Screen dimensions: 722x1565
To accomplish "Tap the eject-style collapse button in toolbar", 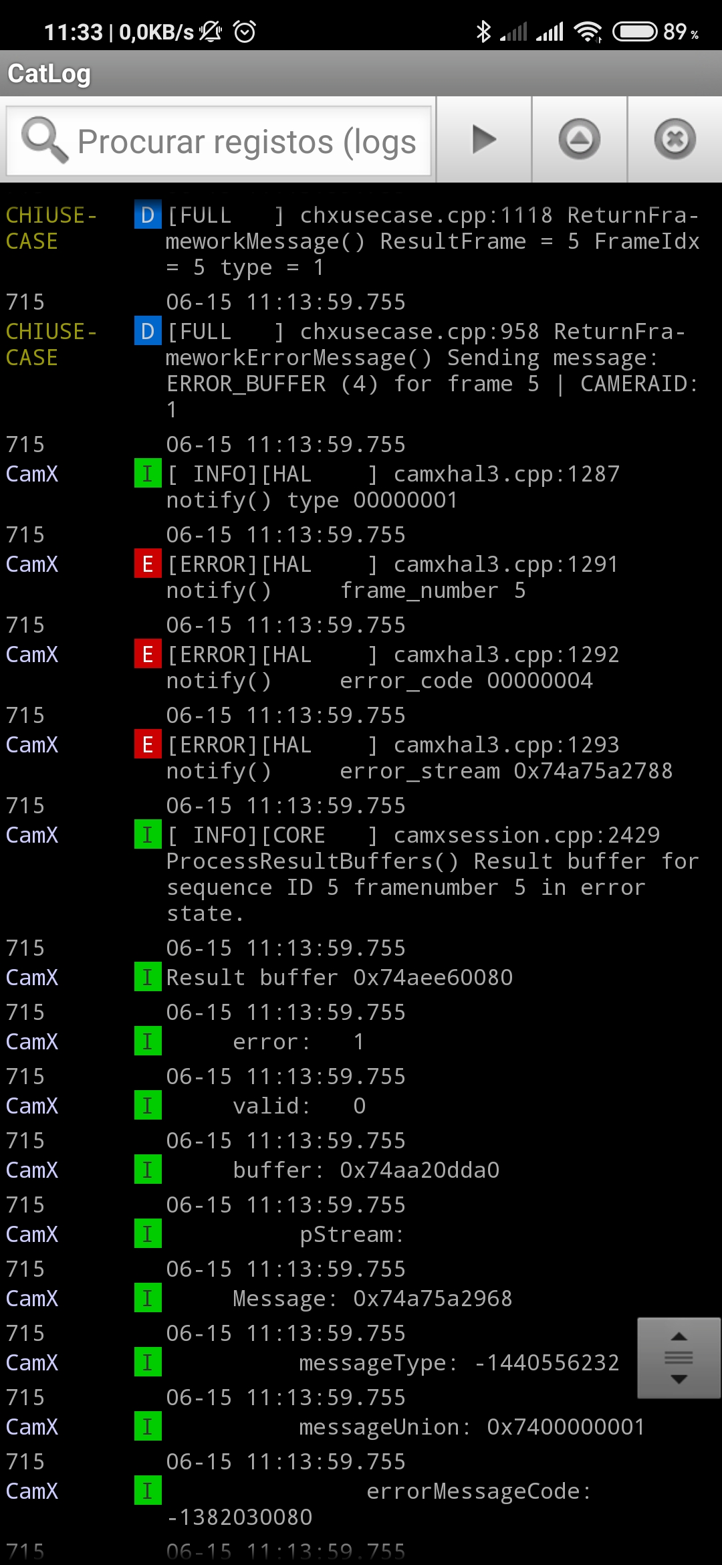I will [x=579, y=140].
